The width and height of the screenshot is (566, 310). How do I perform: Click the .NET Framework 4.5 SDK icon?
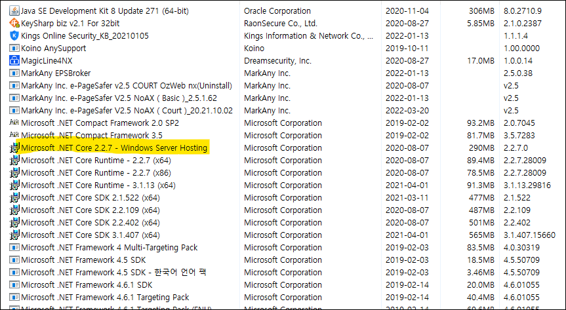[14, 260]
